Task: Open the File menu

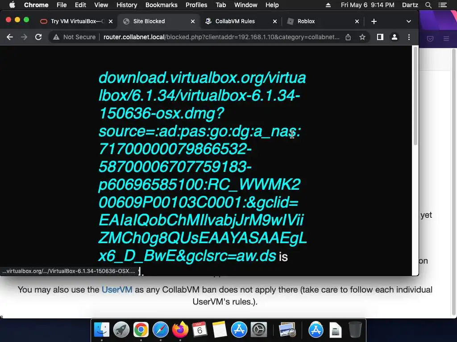Action: (62, 5)
